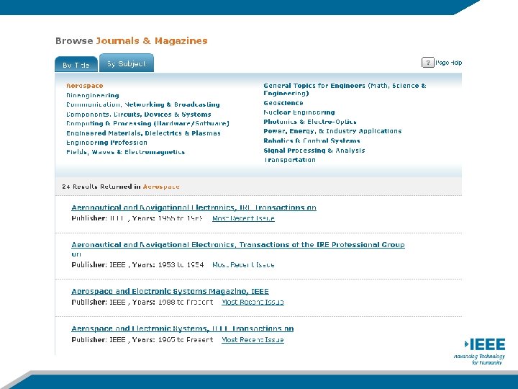Viewport: 518px width, 389px height.
Task: Select Robotics & Control Systems subject
Action: coord(312,140)
